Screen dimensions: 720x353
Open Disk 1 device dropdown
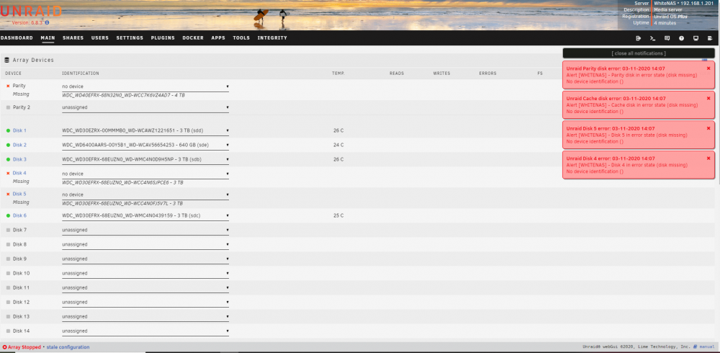[x=145, y=130]
